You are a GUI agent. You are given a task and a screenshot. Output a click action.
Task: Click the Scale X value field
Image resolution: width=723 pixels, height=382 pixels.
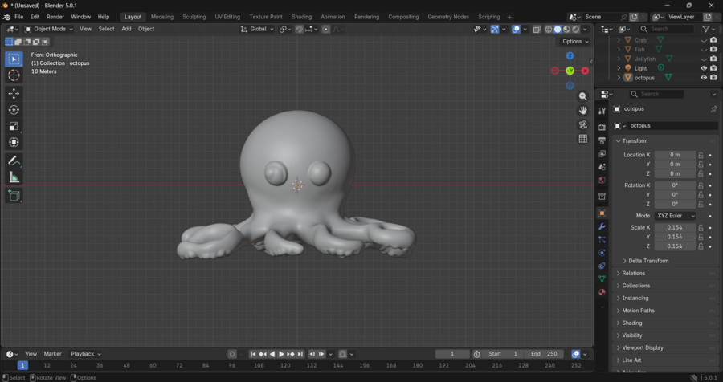[674, 228]
